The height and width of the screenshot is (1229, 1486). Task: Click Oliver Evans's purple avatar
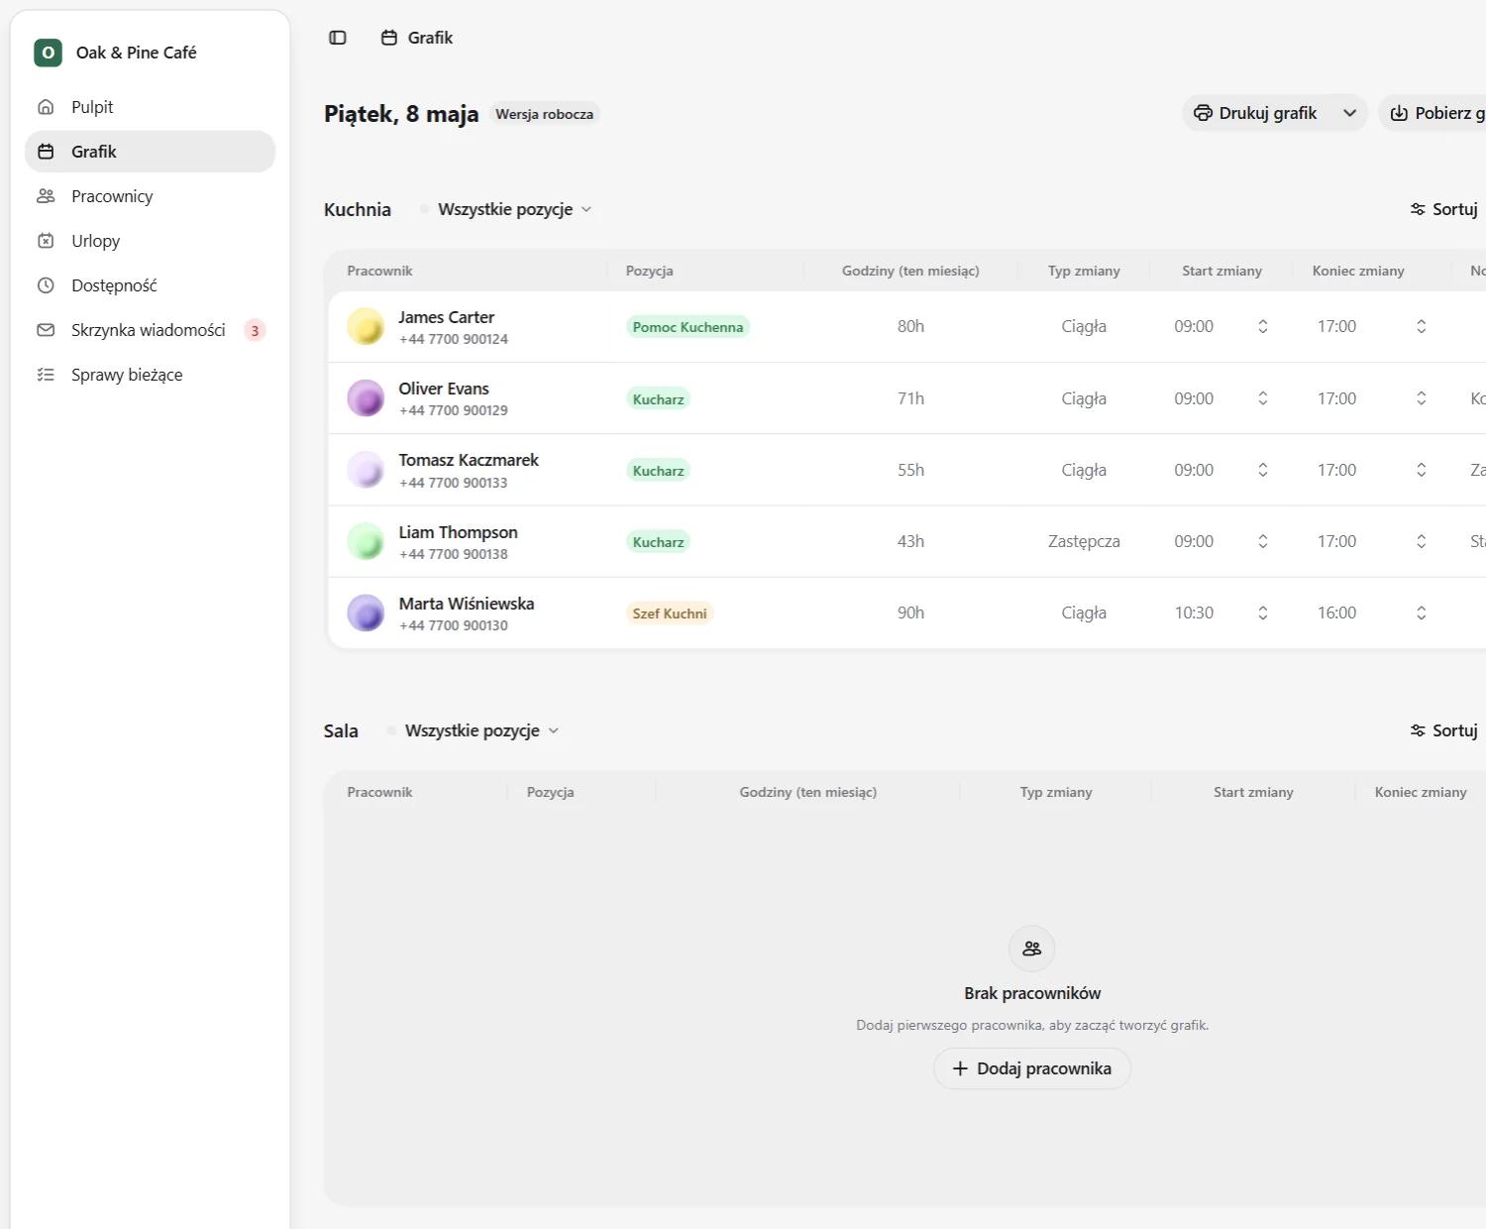click(366, 398)
